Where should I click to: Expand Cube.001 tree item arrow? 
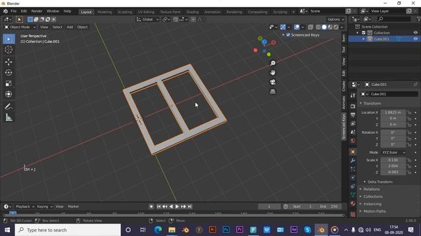[x=364, y=39]
